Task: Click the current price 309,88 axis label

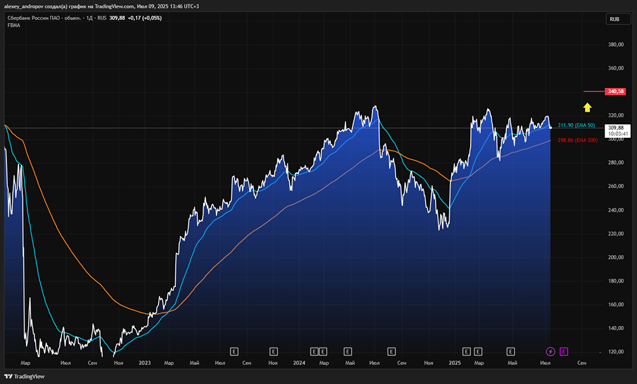Action: click(617, 131)
